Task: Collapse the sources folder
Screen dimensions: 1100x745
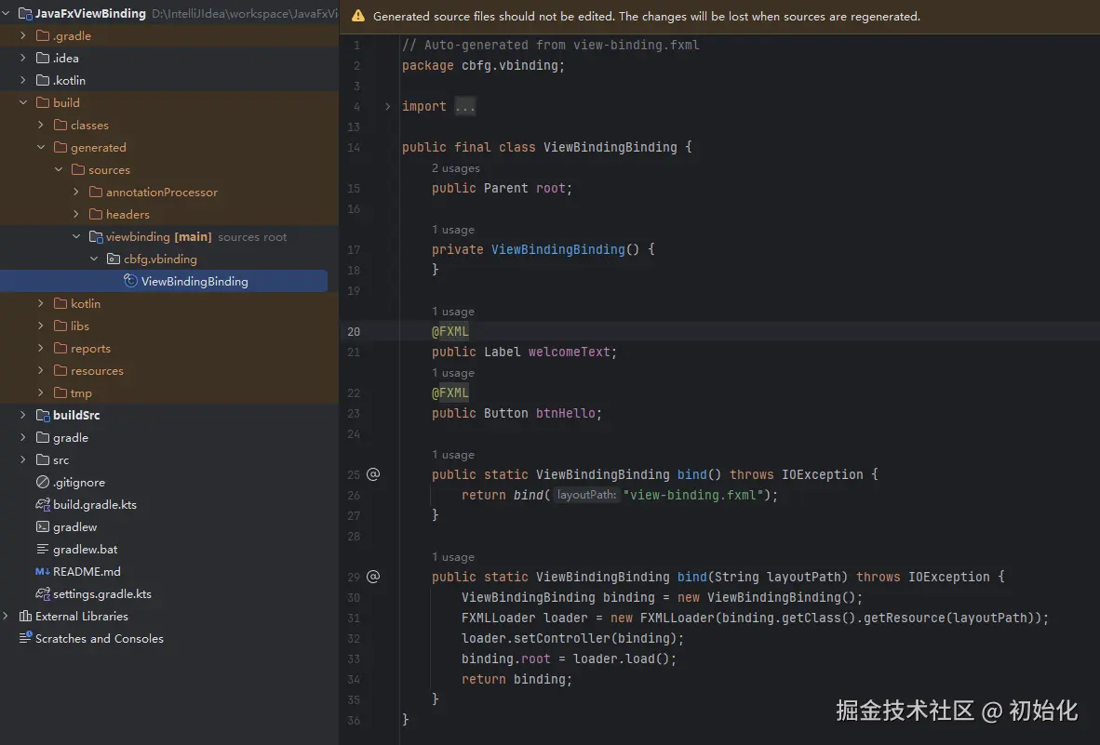Action: coord(59,170)
